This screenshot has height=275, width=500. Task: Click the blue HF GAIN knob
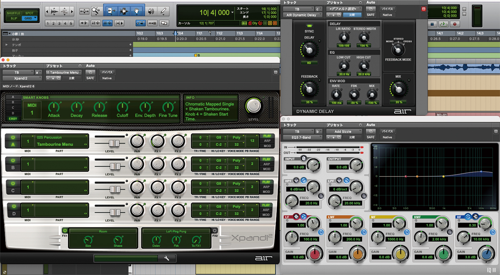(486, 254)
